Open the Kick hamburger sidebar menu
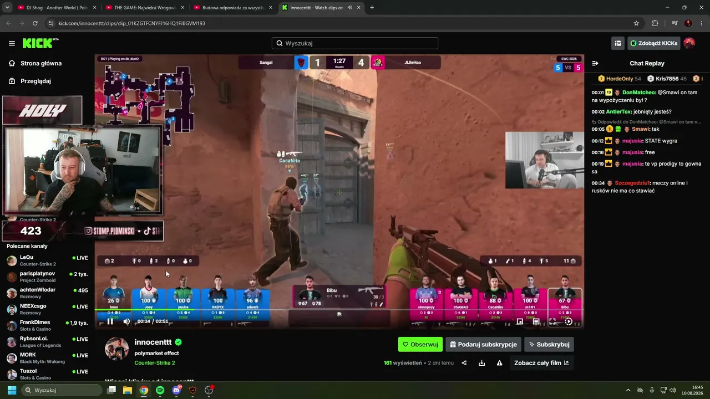The height and width of the screenshot is (399, 710). click(x=12, y=43)
